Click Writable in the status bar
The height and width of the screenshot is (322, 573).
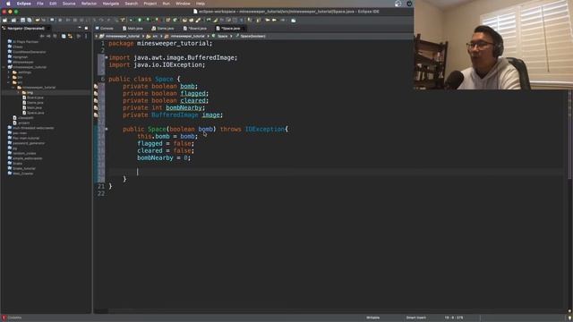[x=372, y=318]
